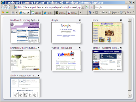Open the Google page thumbnail
Viewport: 136px width, 102px height.
[x=66, y=33]
